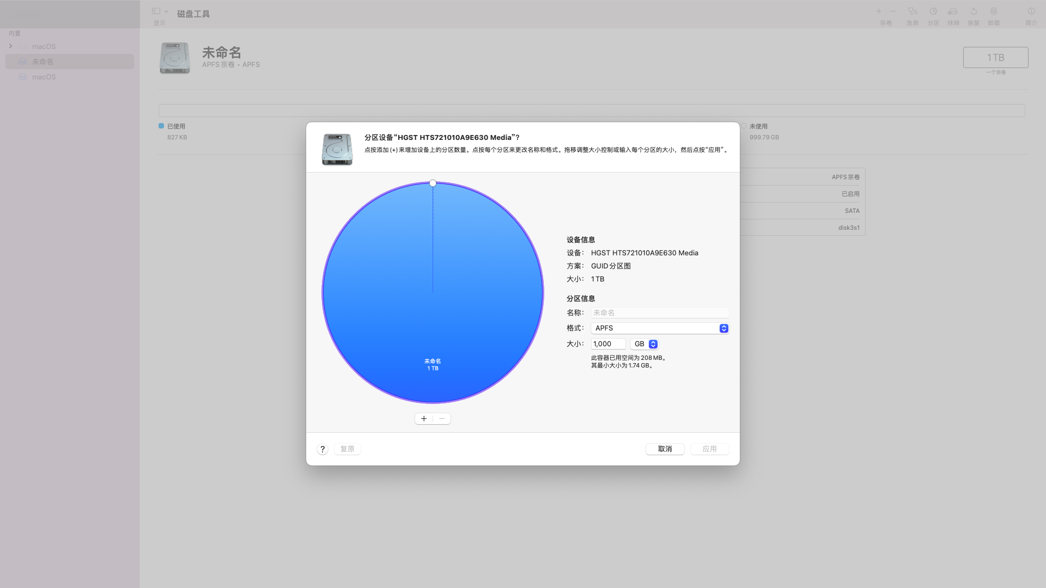This screenshot has width=1046, height=588.
Task: Click the Partition (分区) toolbar icon
Action: tap(933, 11)
